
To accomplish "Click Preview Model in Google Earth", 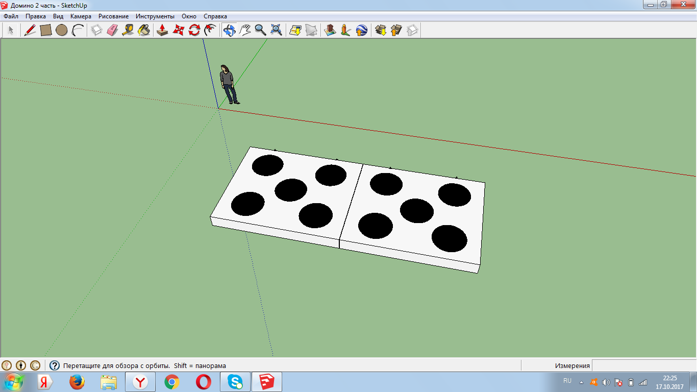I will [362, 31].
